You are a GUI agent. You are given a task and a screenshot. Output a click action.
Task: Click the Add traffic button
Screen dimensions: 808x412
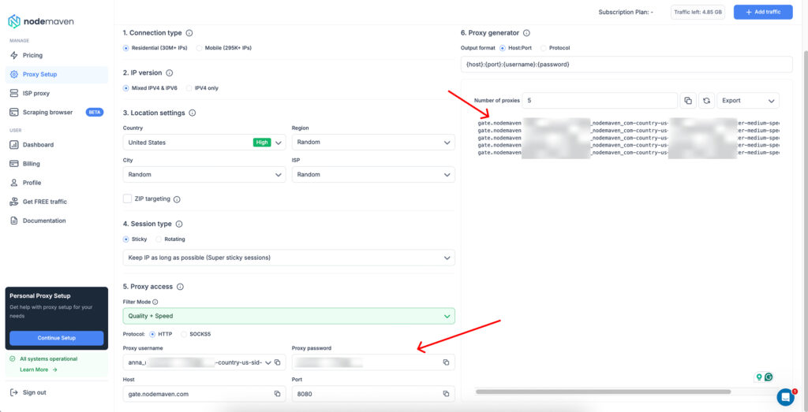[x=763, y=12]
